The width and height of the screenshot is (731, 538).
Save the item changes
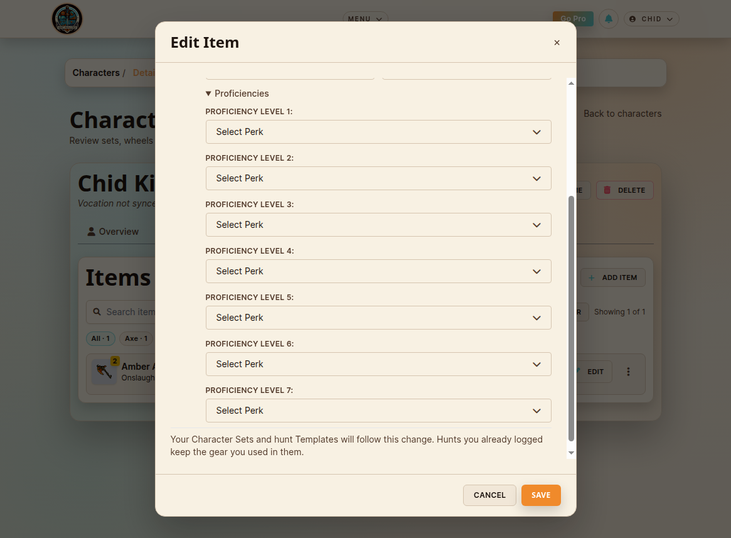541,495
